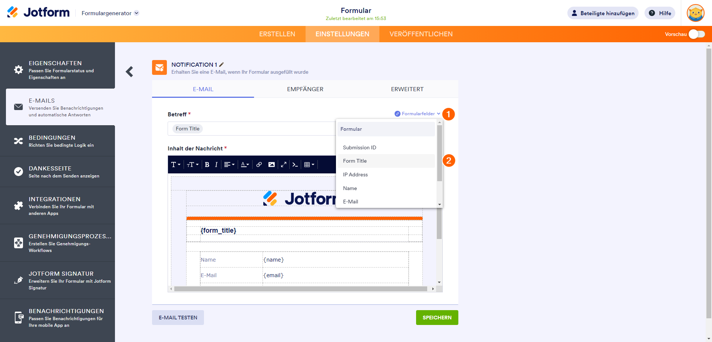The width and height of the screenshot is (712, 342).
Task: Expand the editor to fullscreen
Action: tap(284, 165)
